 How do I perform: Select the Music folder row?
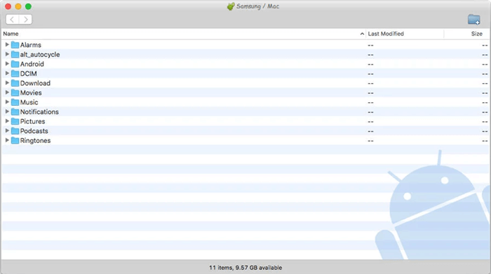(x=245, y=102)
